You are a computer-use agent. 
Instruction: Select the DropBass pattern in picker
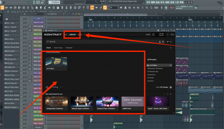[x=12, y=55]
